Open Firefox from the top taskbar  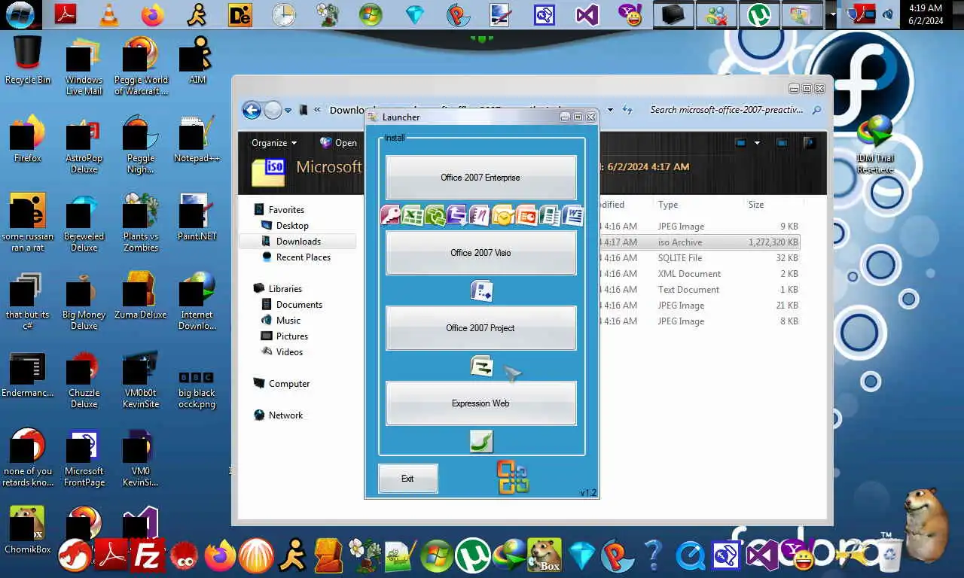point(152,14)
